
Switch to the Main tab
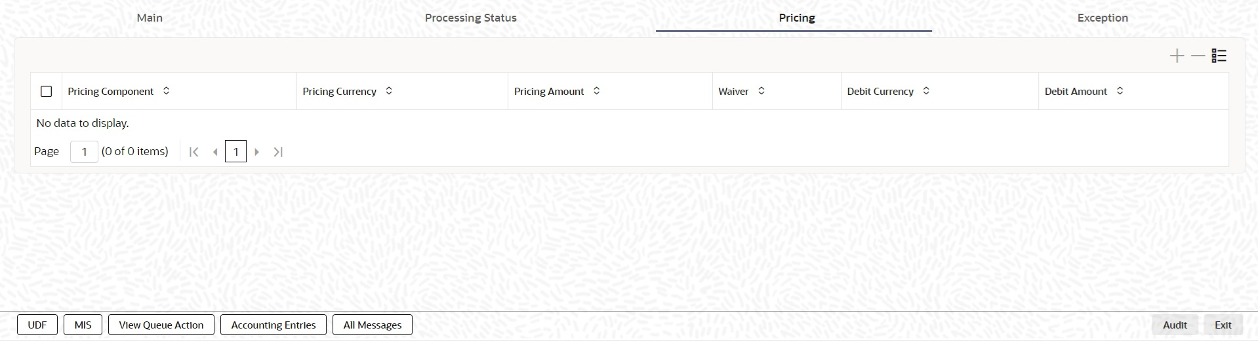[x=150, y=18]
